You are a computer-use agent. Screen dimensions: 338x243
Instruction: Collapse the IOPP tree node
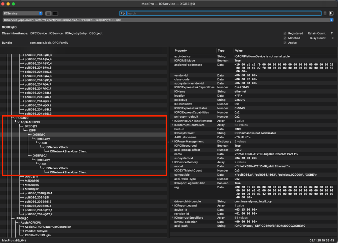click(27, 130)
